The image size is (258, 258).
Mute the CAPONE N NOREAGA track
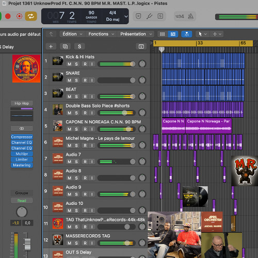tap(70, 129)
